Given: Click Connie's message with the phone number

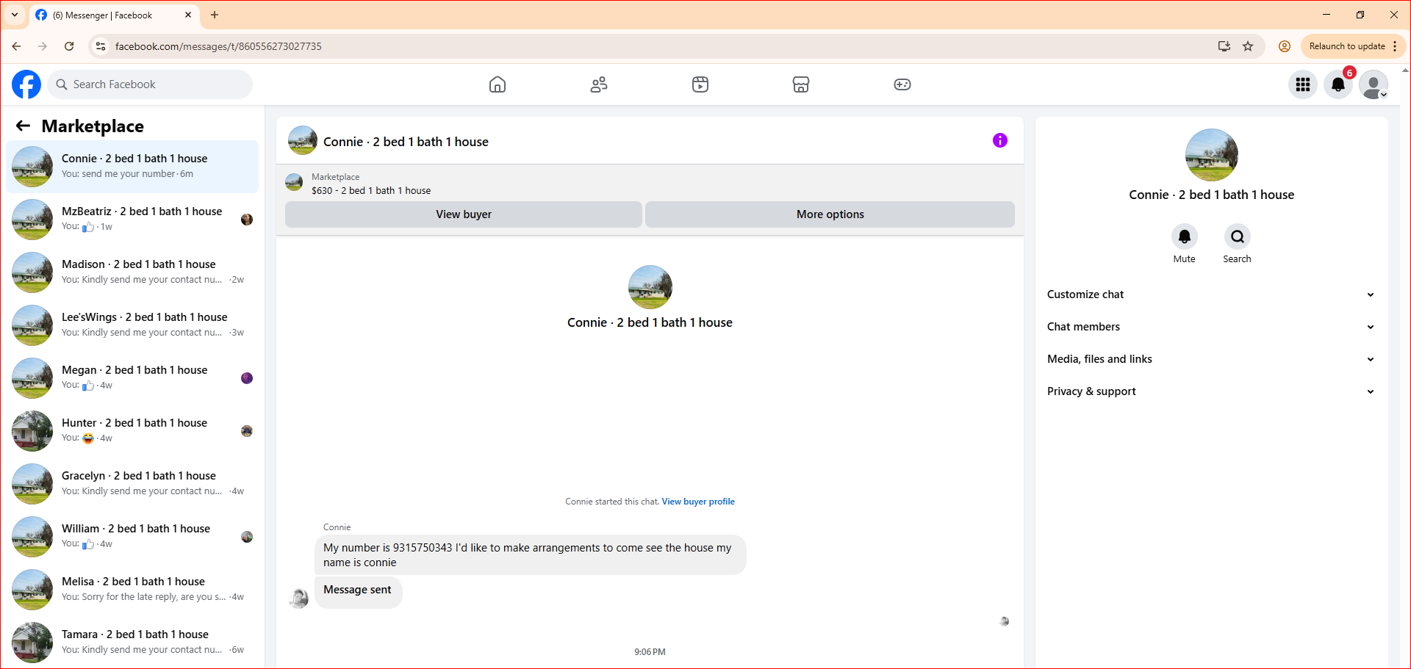Looking at the screenshot, I should click(531, 555).
